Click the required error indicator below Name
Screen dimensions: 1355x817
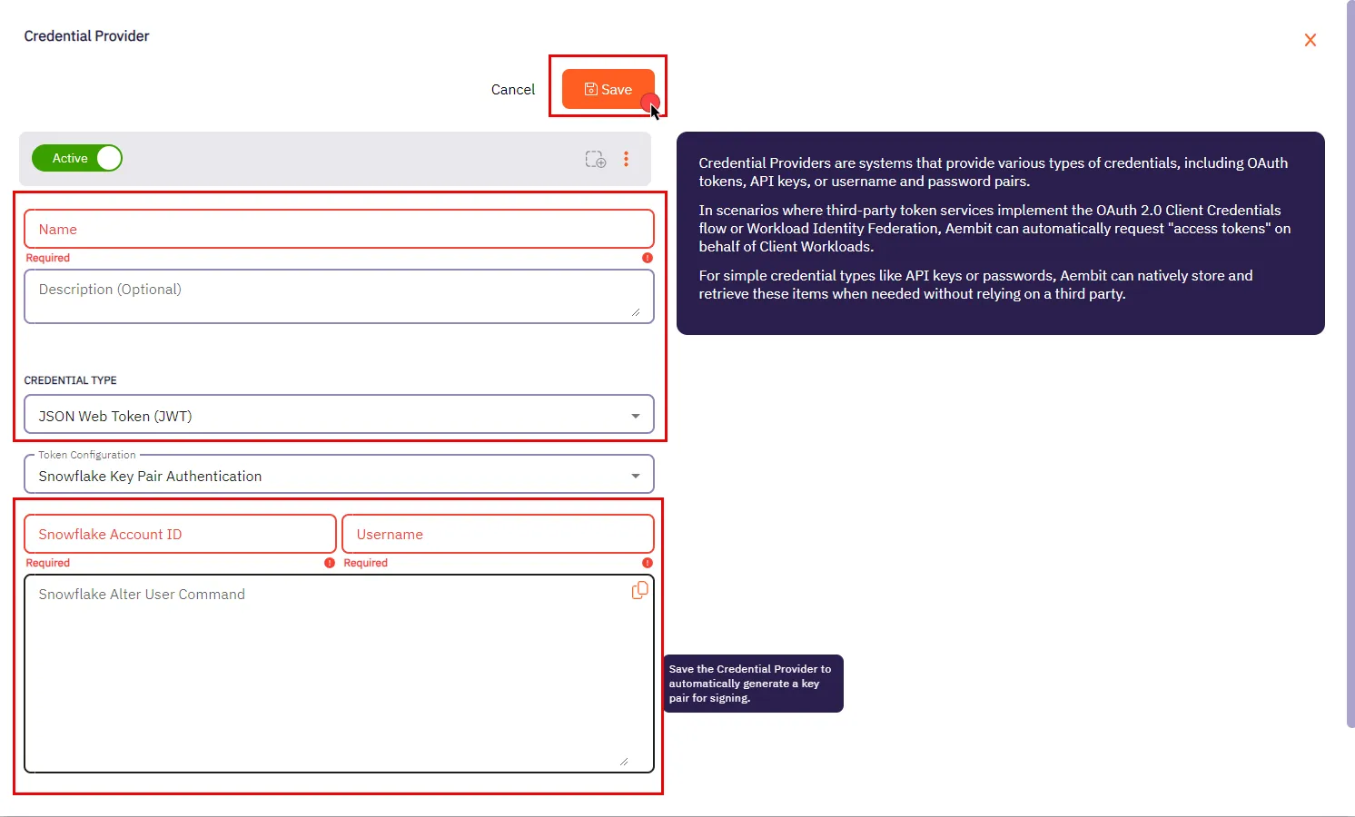tap(647, 258)
